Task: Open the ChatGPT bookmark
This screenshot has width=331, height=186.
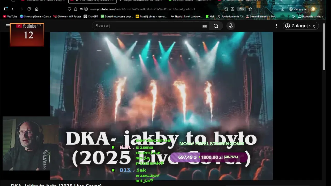Action: 91,16
